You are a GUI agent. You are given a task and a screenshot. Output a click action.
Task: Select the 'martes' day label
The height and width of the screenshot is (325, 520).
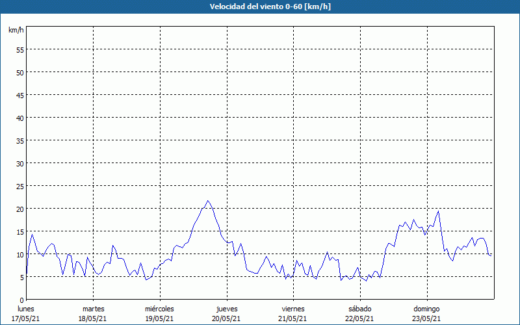[93, 309]
